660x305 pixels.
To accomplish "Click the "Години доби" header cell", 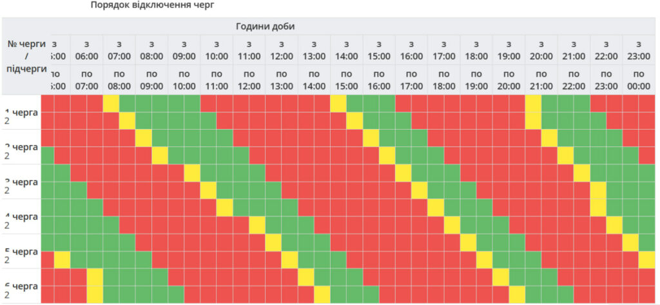I will pos(264,26).
